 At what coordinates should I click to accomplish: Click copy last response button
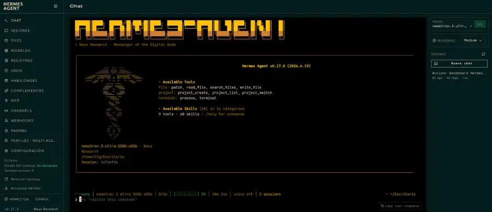pos(400,206)
